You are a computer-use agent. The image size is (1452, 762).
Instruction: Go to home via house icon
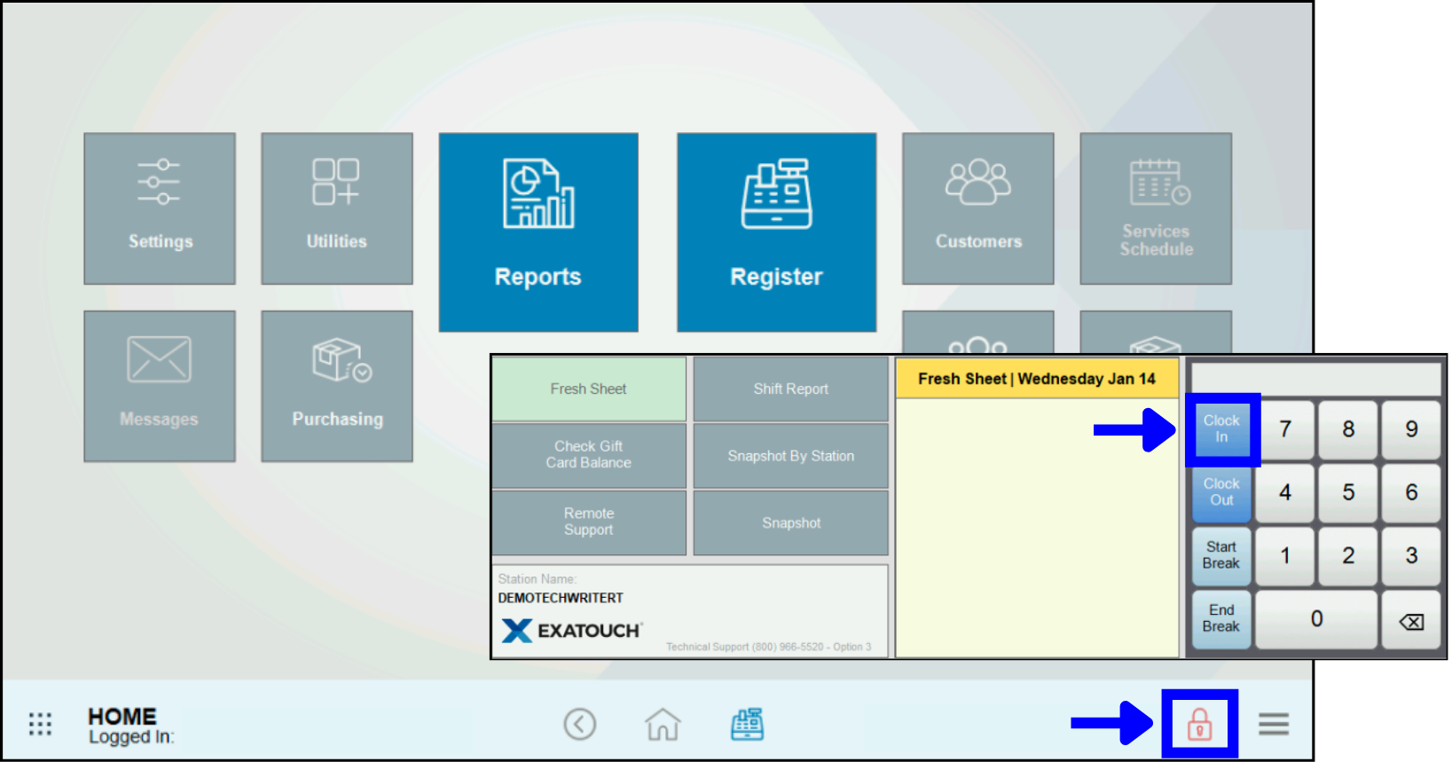663,724
